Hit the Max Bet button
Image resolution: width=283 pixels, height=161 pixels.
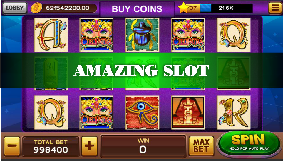(201, 146)
